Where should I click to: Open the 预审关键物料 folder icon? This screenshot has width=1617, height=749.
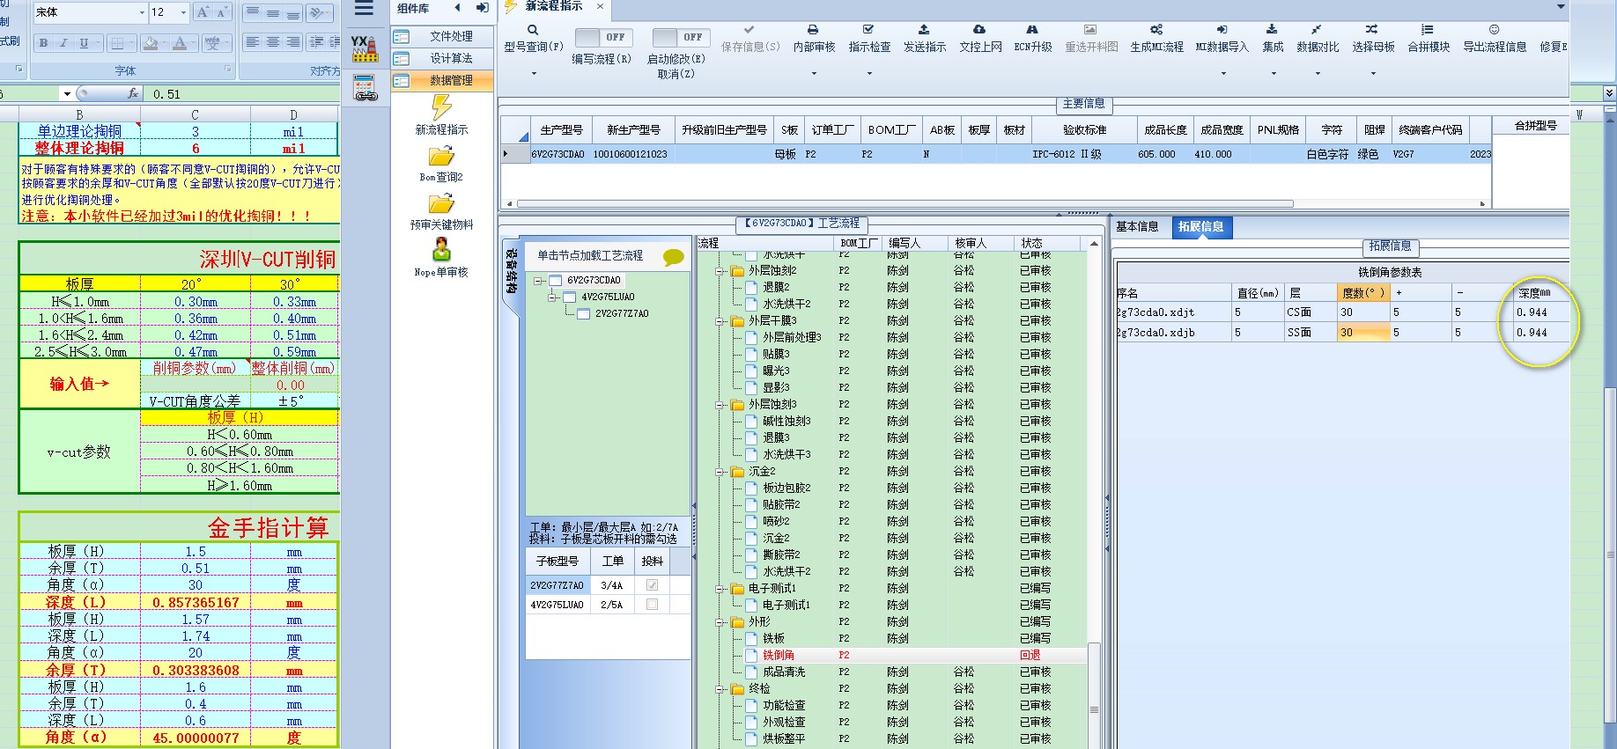coord(441,204)
